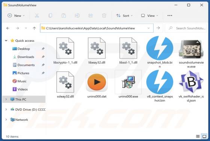Expand the Network tree node
Viewport: 210px width, 141px height.
coord(6,120)
